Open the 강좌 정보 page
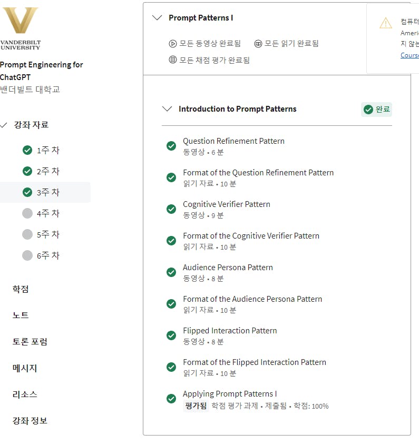The width and height of the screenshot is (419, 445). [30, 421]
